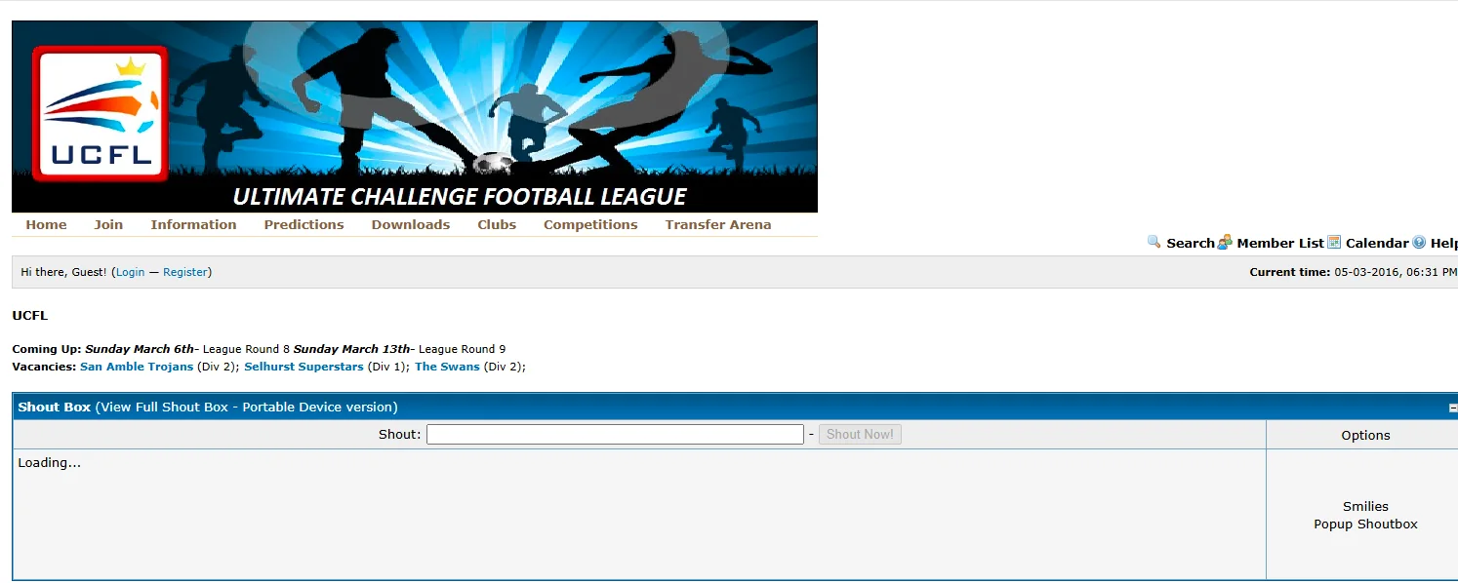Click the Ultimate Challenge Football League banner
The image size is (1458, 583).
pyautogui.click(x=415, y=117)
